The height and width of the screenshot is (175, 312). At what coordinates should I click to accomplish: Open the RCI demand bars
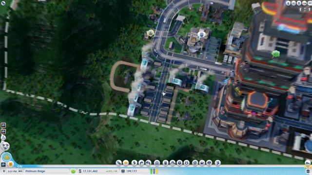point(154,171)
